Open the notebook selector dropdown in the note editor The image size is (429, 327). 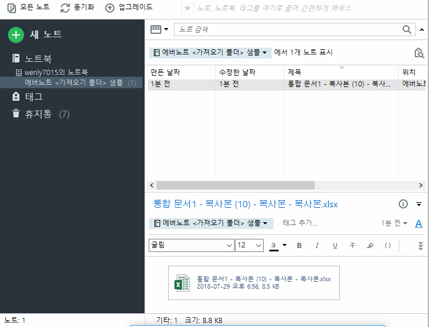[x=210, y=223]
